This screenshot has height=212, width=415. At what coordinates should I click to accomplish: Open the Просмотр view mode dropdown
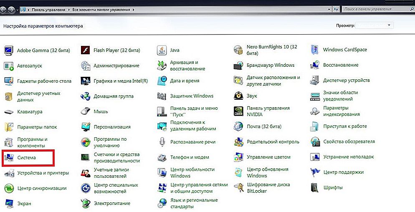[x=374, y=25]
